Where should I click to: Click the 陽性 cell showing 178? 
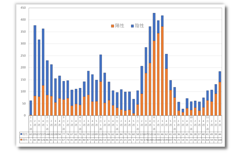click(146, 140)
